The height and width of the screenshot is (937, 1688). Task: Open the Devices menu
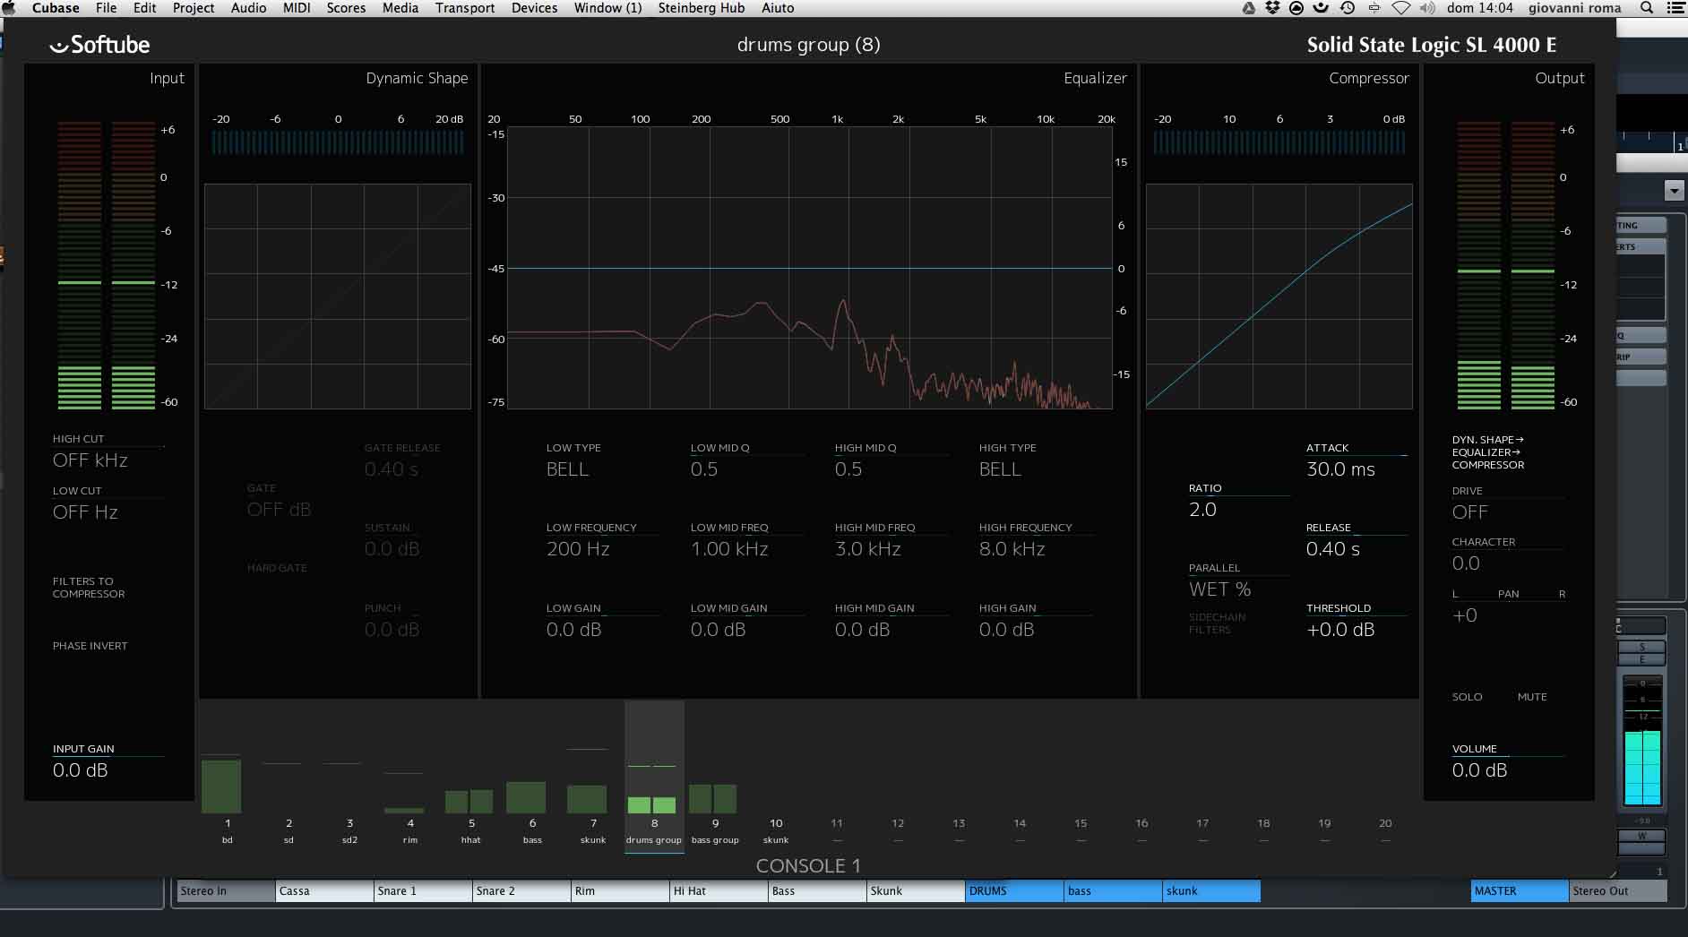[534, 8]
